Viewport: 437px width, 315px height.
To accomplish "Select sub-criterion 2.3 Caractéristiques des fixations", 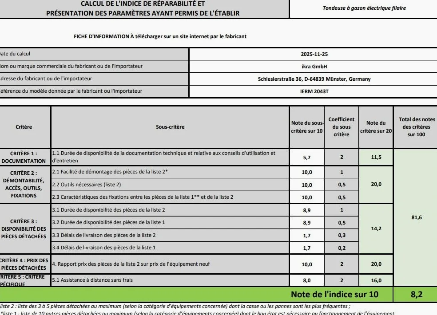I will point(170,197).
